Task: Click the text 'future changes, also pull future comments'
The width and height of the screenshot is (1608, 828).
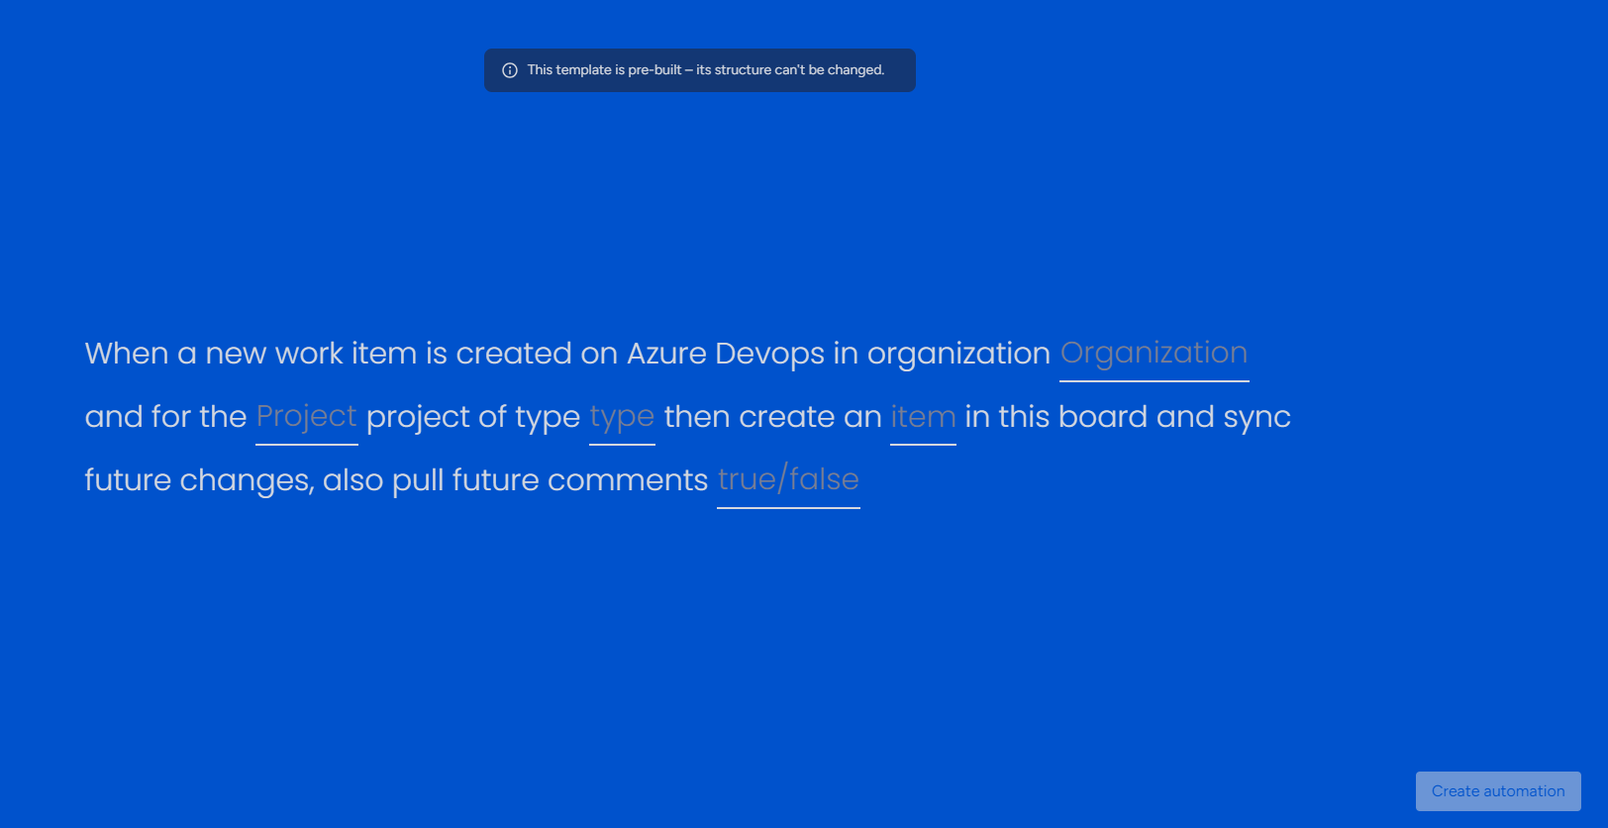Action: pos(396,480)
